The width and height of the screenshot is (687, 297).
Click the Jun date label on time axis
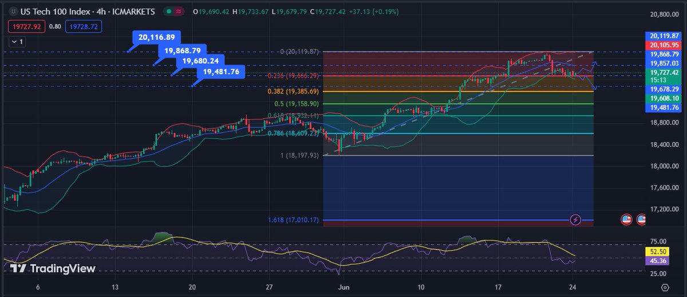click(x=343, y=287)
